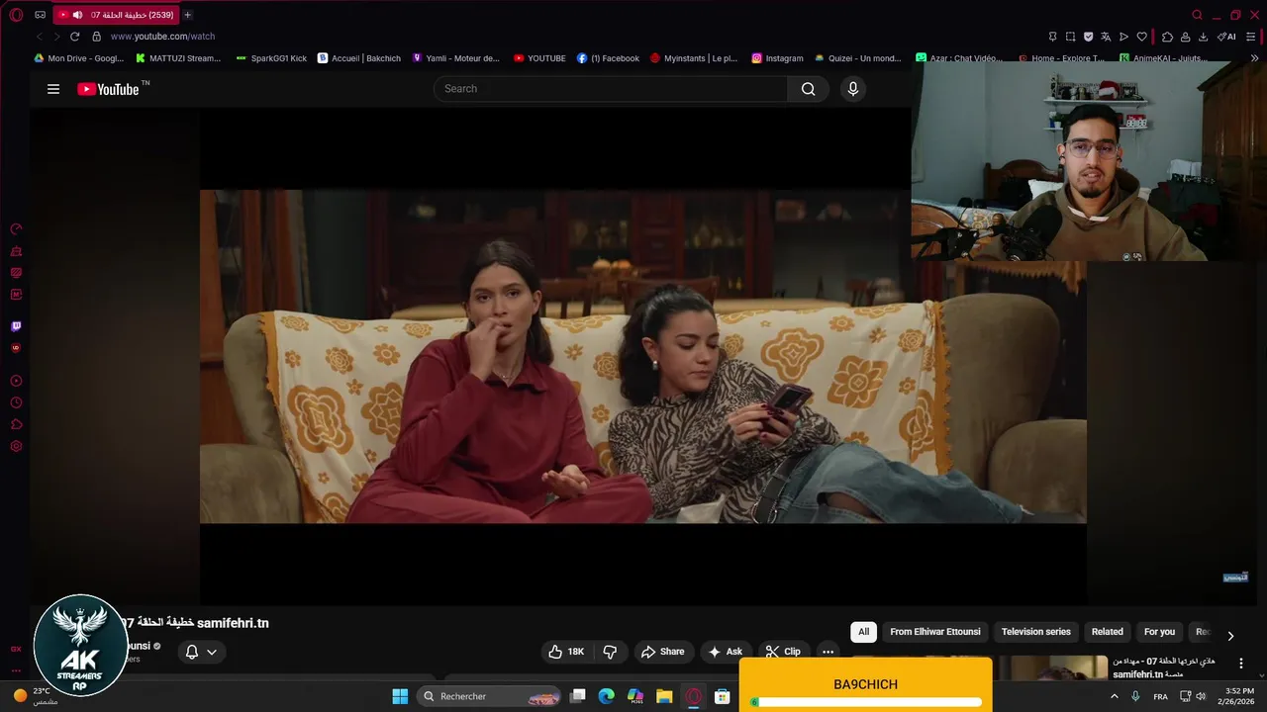Open the Instagram bookmark

tap(777, 58)
